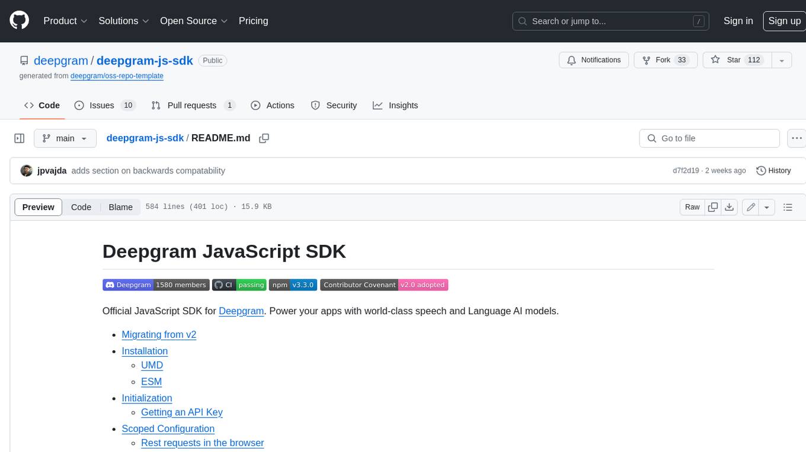This screenshot has width=806, height=452.
Task: Go to the GitHub homepage logo
Action: click(x=19, y=21)
